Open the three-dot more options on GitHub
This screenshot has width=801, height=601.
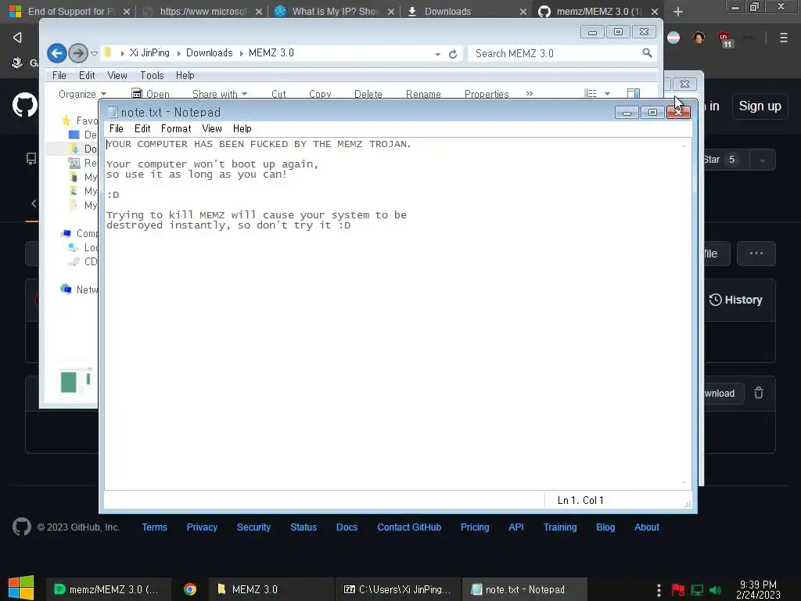(x=756, y=254)
